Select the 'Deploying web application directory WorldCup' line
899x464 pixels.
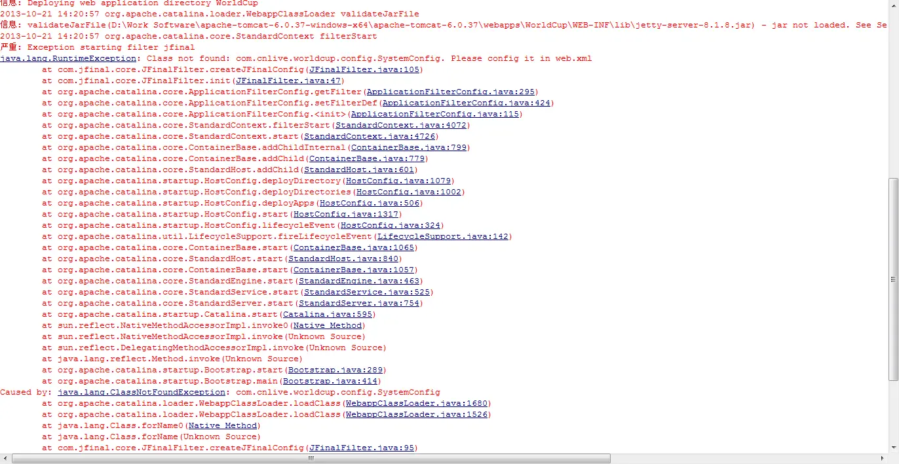[x=129, y=3]
